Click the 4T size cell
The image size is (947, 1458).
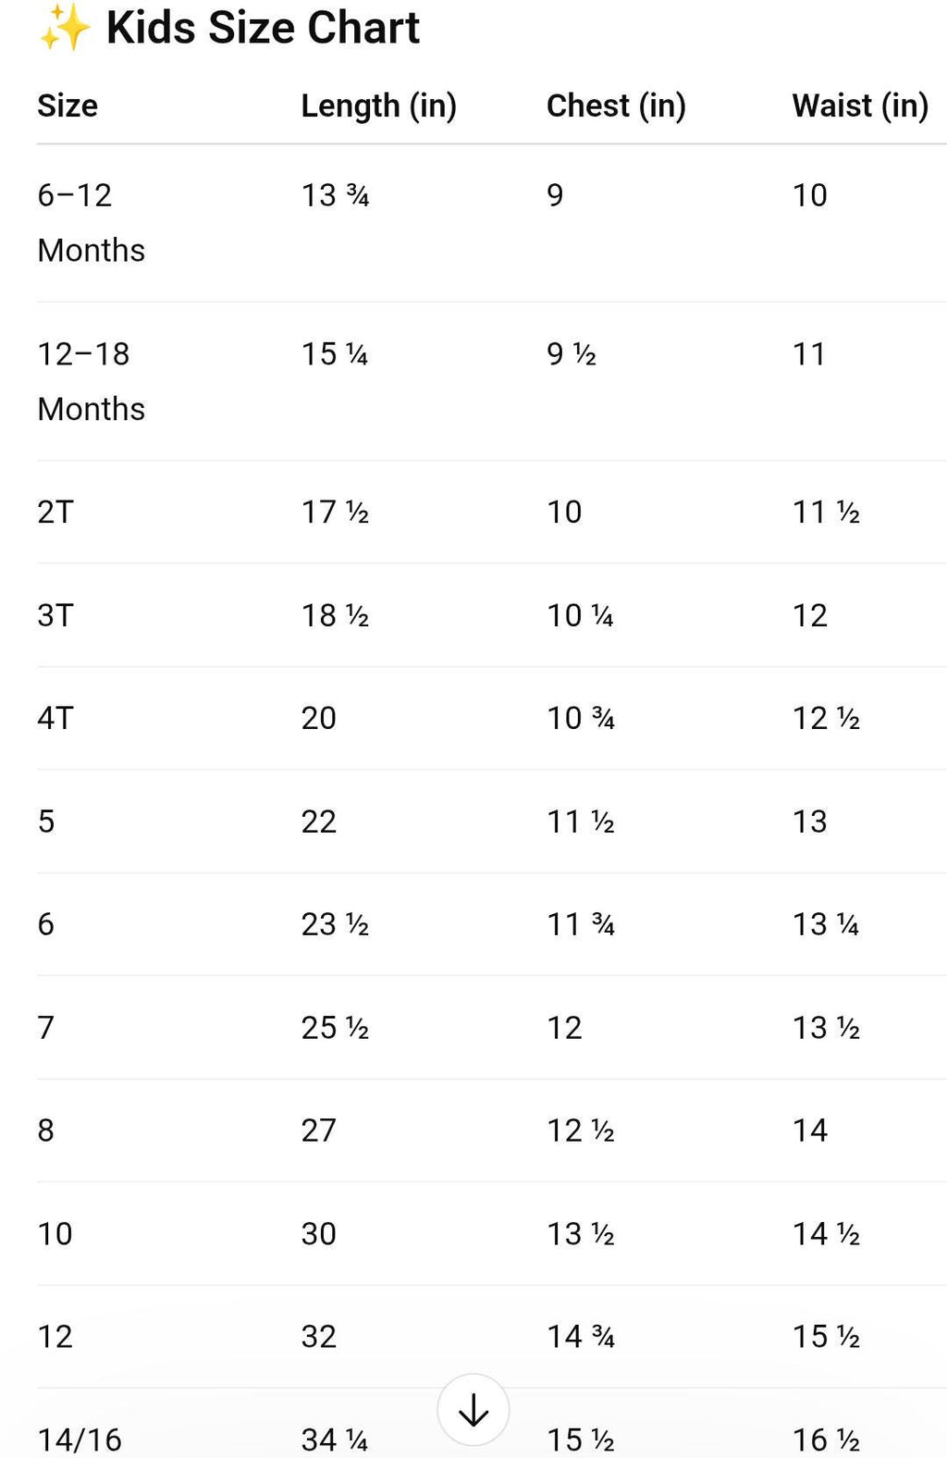coord(55,718)
